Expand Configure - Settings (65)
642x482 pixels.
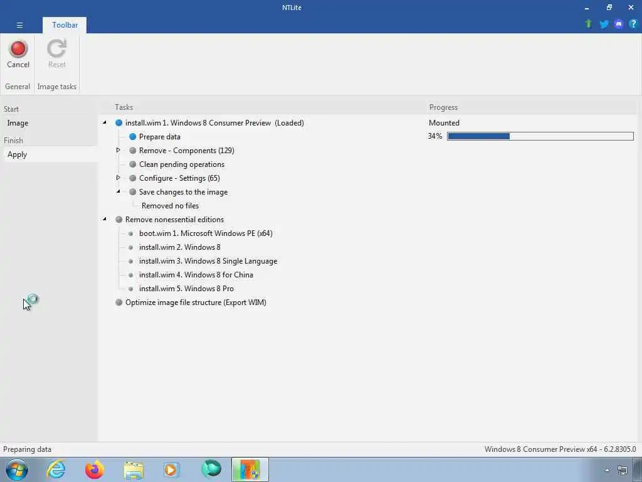(118, 178)
